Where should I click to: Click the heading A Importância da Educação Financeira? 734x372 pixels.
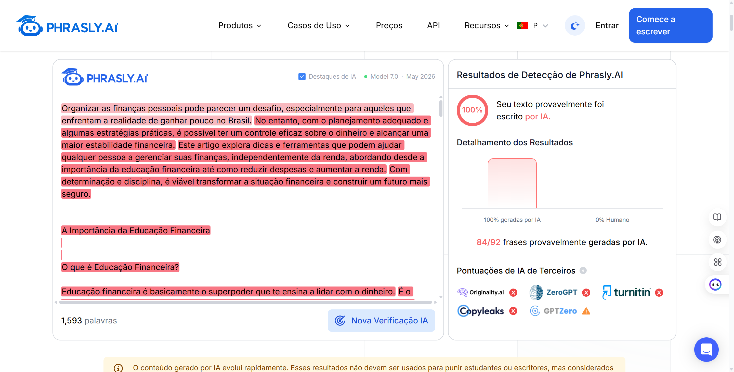click(x=136, y=230)
